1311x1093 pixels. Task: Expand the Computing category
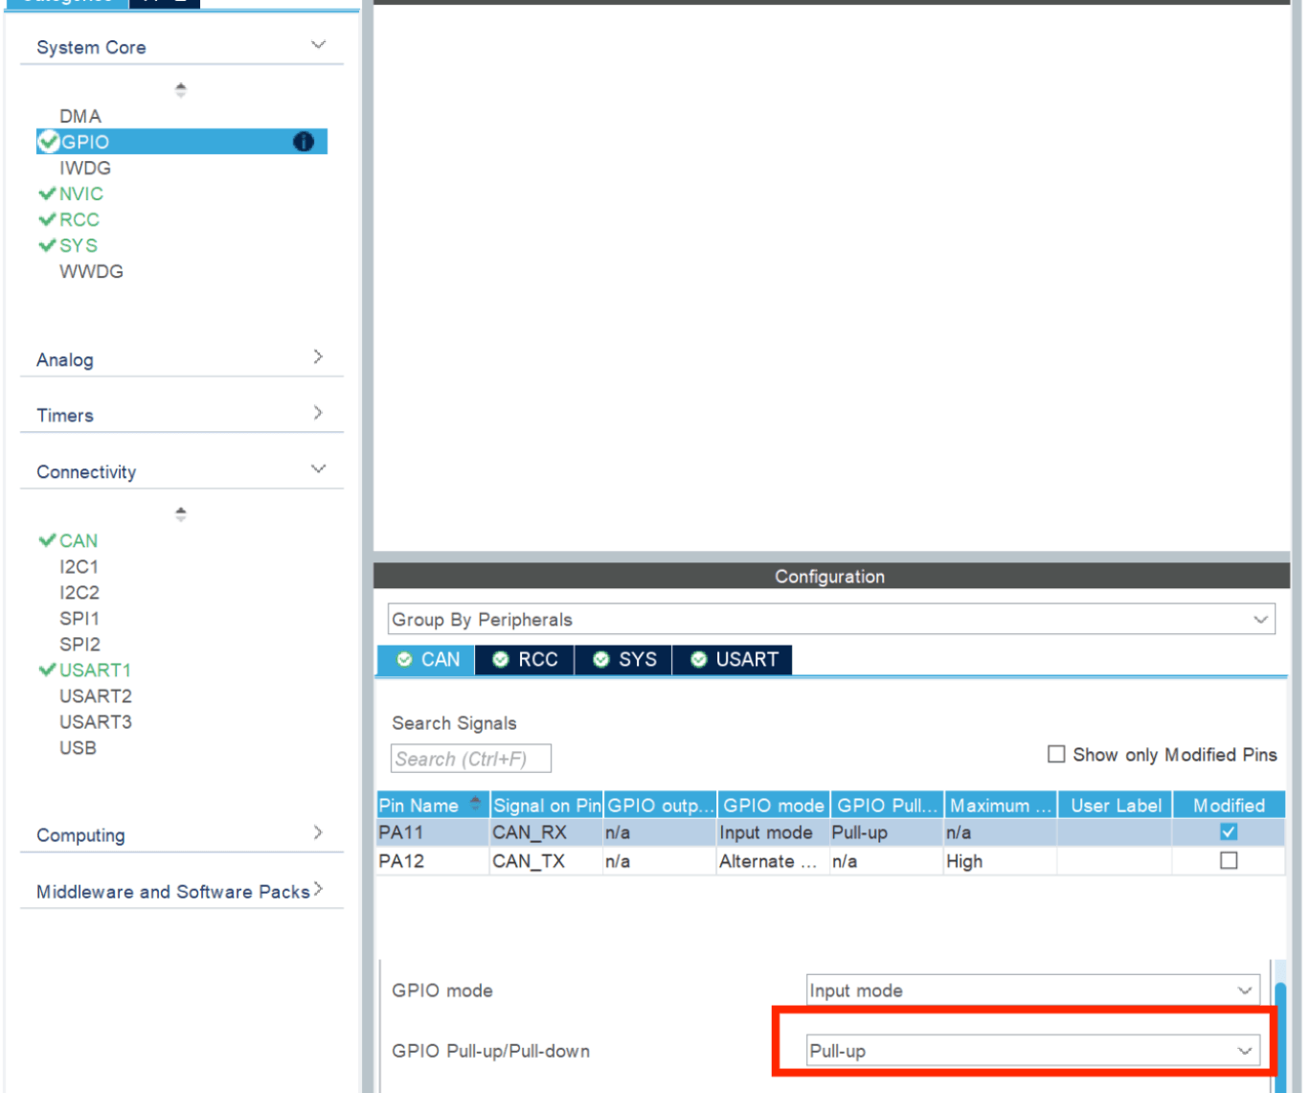tap(318, 831)
